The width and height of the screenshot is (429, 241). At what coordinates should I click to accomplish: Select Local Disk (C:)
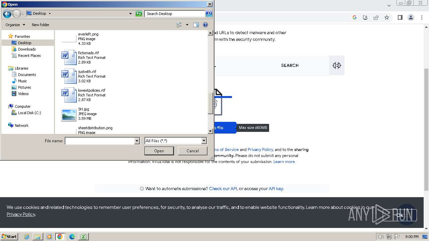tap(29, 113)
